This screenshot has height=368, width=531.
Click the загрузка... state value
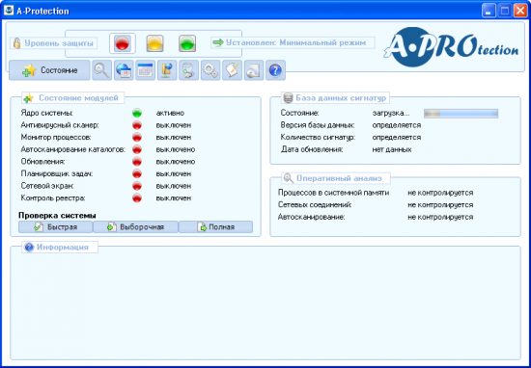click(x=391, y=114)
